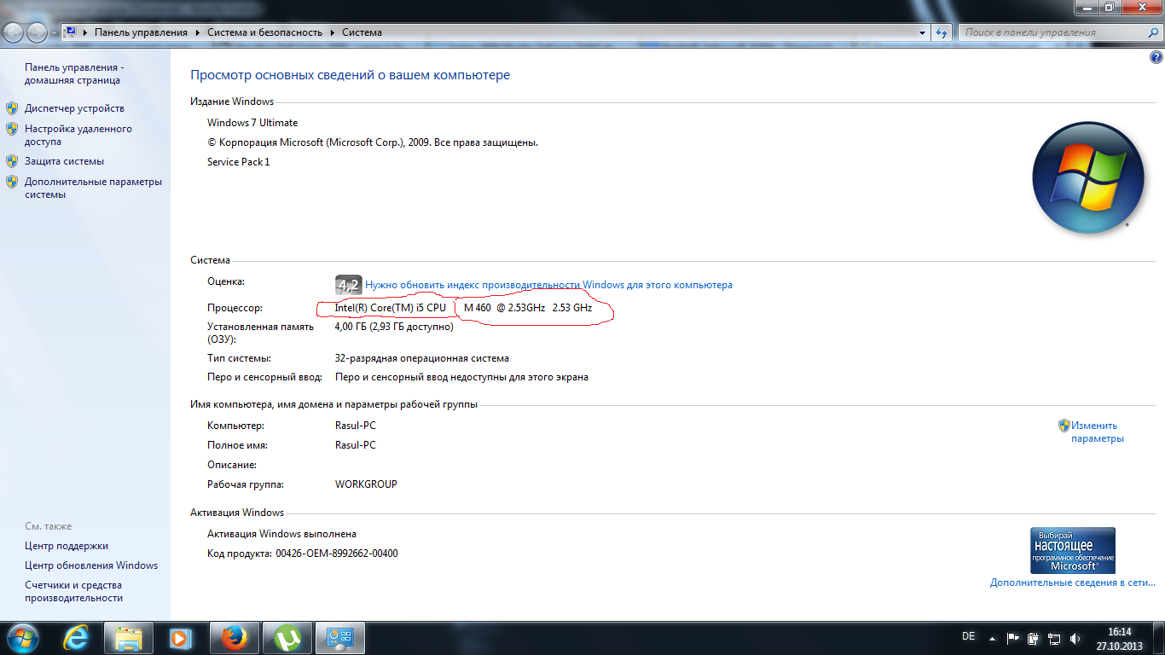This screenshot has width=1165, height=655.
Task: Launch Internet Explorer from the taskbar
Action: click(x=76, y=638)
